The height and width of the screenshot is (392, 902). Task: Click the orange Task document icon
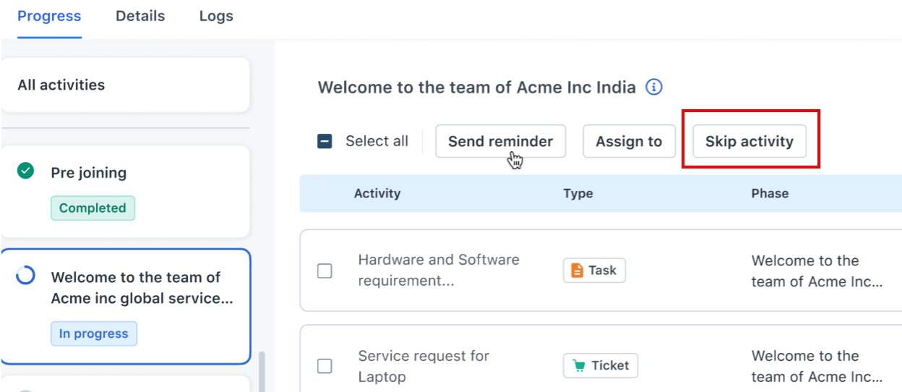(577, 270)
